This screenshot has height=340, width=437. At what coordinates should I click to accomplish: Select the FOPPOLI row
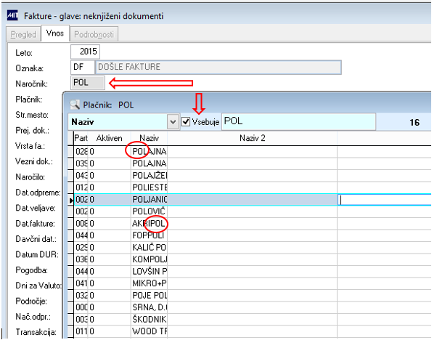(253, 235)
